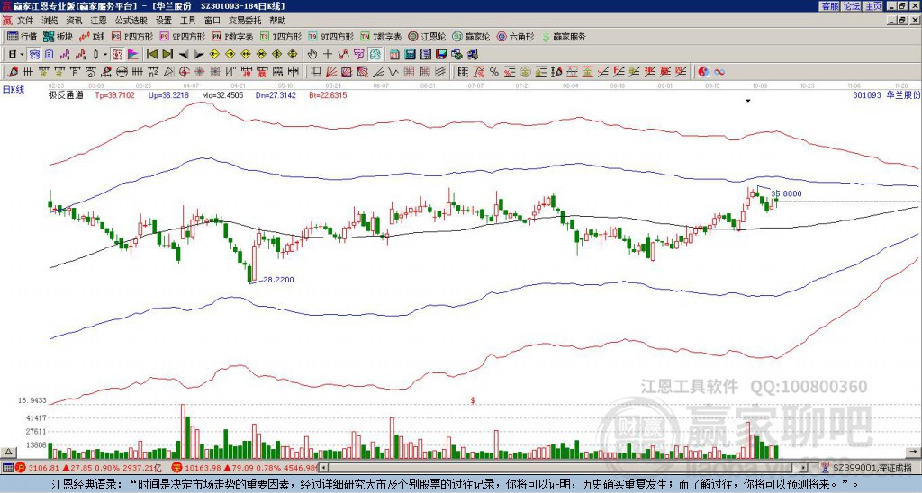Click the yin-yang icon in drawing toolbar
The height and width of the screenshot is (493, 922).
(703, 72)
